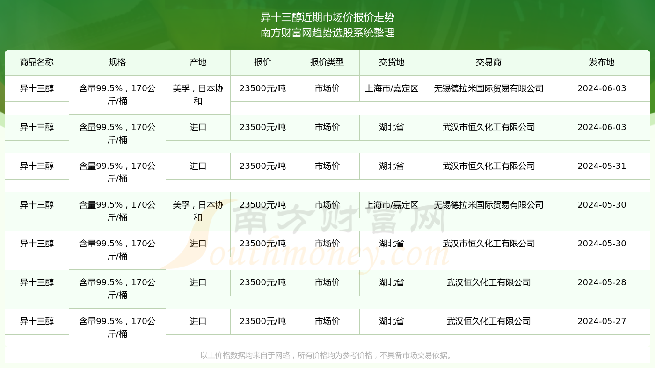This screenshot has height=368, width=655.
Task: Click the 产地 column header
Action: 198,63
